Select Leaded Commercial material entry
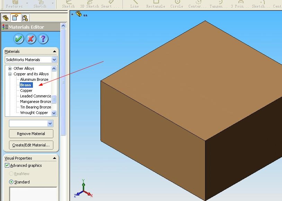 [35, 96]
